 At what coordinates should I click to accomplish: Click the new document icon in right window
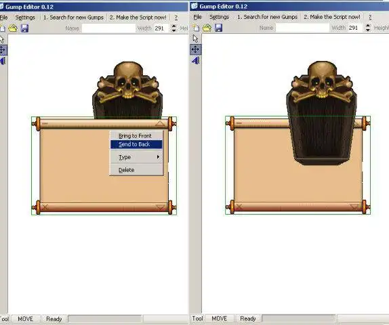coord(196,28)
